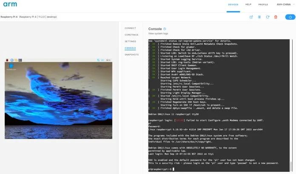Open the HELP menu item
The height and width of the screenshot is (174, 296).
[248, 4]
